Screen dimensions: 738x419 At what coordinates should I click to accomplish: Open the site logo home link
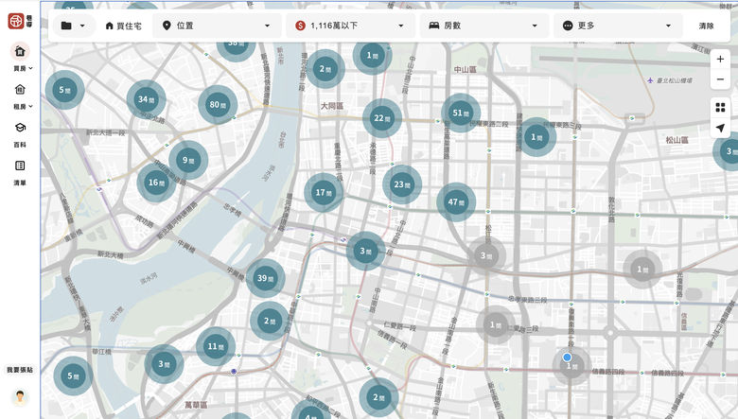(20, 21)
